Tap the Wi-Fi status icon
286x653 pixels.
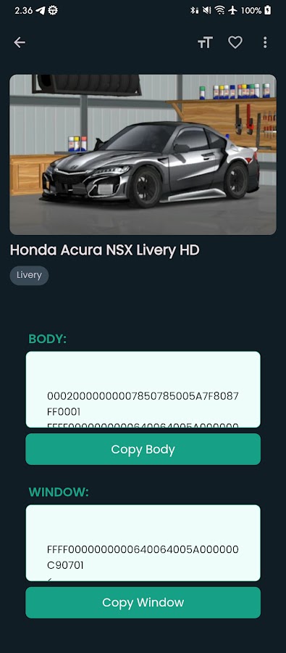(x=219, y=10)
